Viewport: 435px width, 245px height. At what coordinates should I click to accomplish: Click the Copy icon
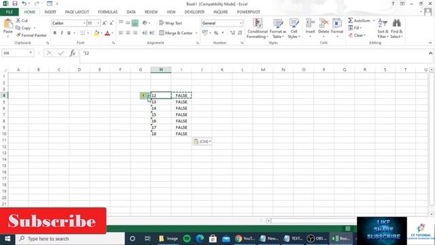coord(18,28)
